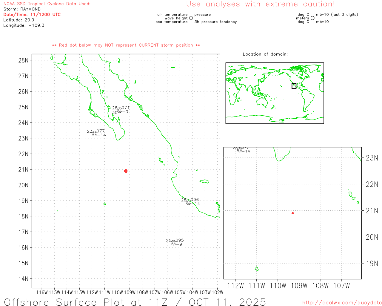The width and height of the screenshot is (382, 306).
Task: Click the red Date/Time 11/1200 UTC text
Action: (x=32, y=14)
